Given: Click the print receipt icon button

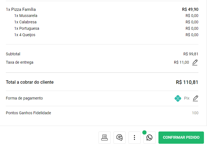Looking at the screenshot, I should tap(104, 138).
